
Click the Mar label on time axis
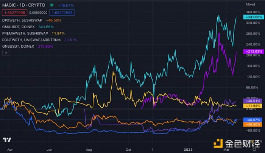[x=226, y=150]
